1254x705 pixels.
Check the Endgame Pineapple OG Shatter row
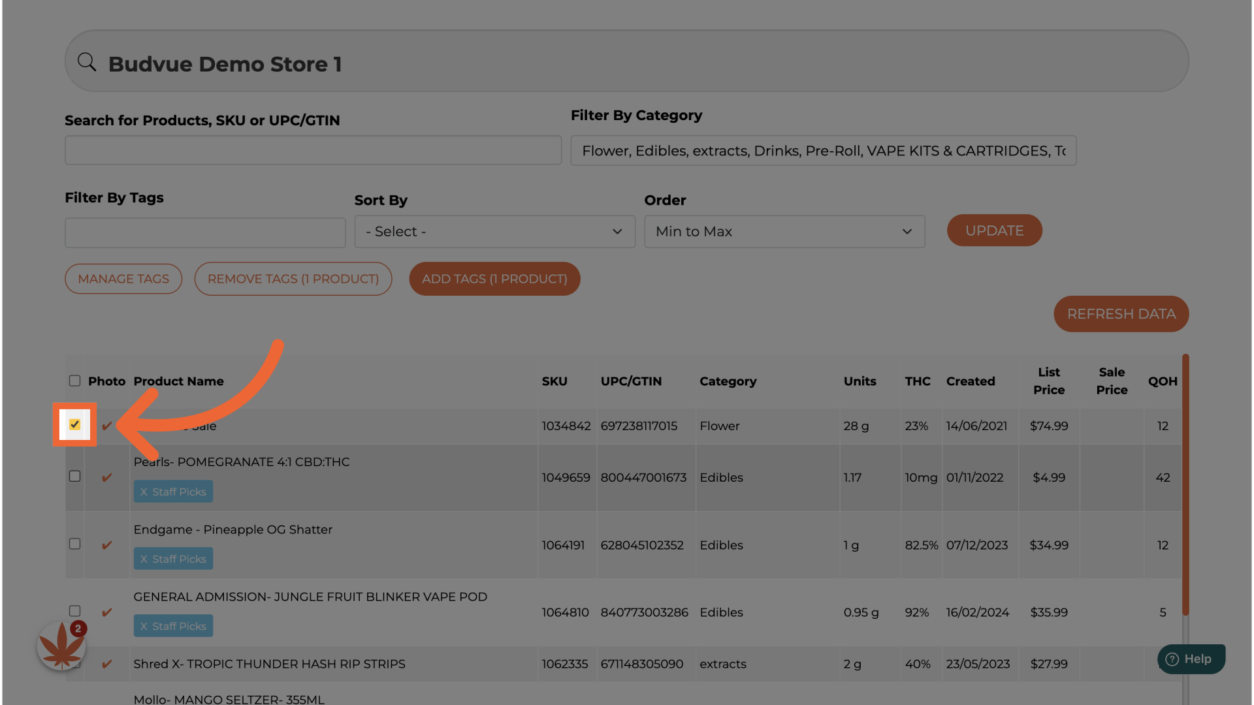(75, 544)
